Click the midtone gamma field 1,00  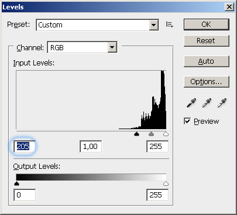91,147
